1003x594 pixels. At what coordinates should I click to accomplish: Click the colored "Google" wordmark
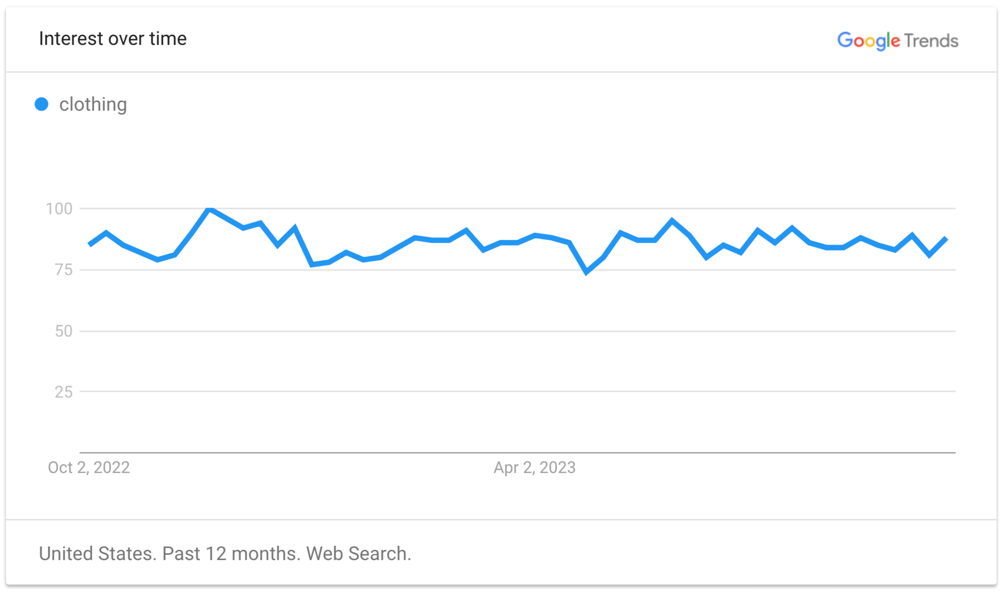[x=869, y=41]
